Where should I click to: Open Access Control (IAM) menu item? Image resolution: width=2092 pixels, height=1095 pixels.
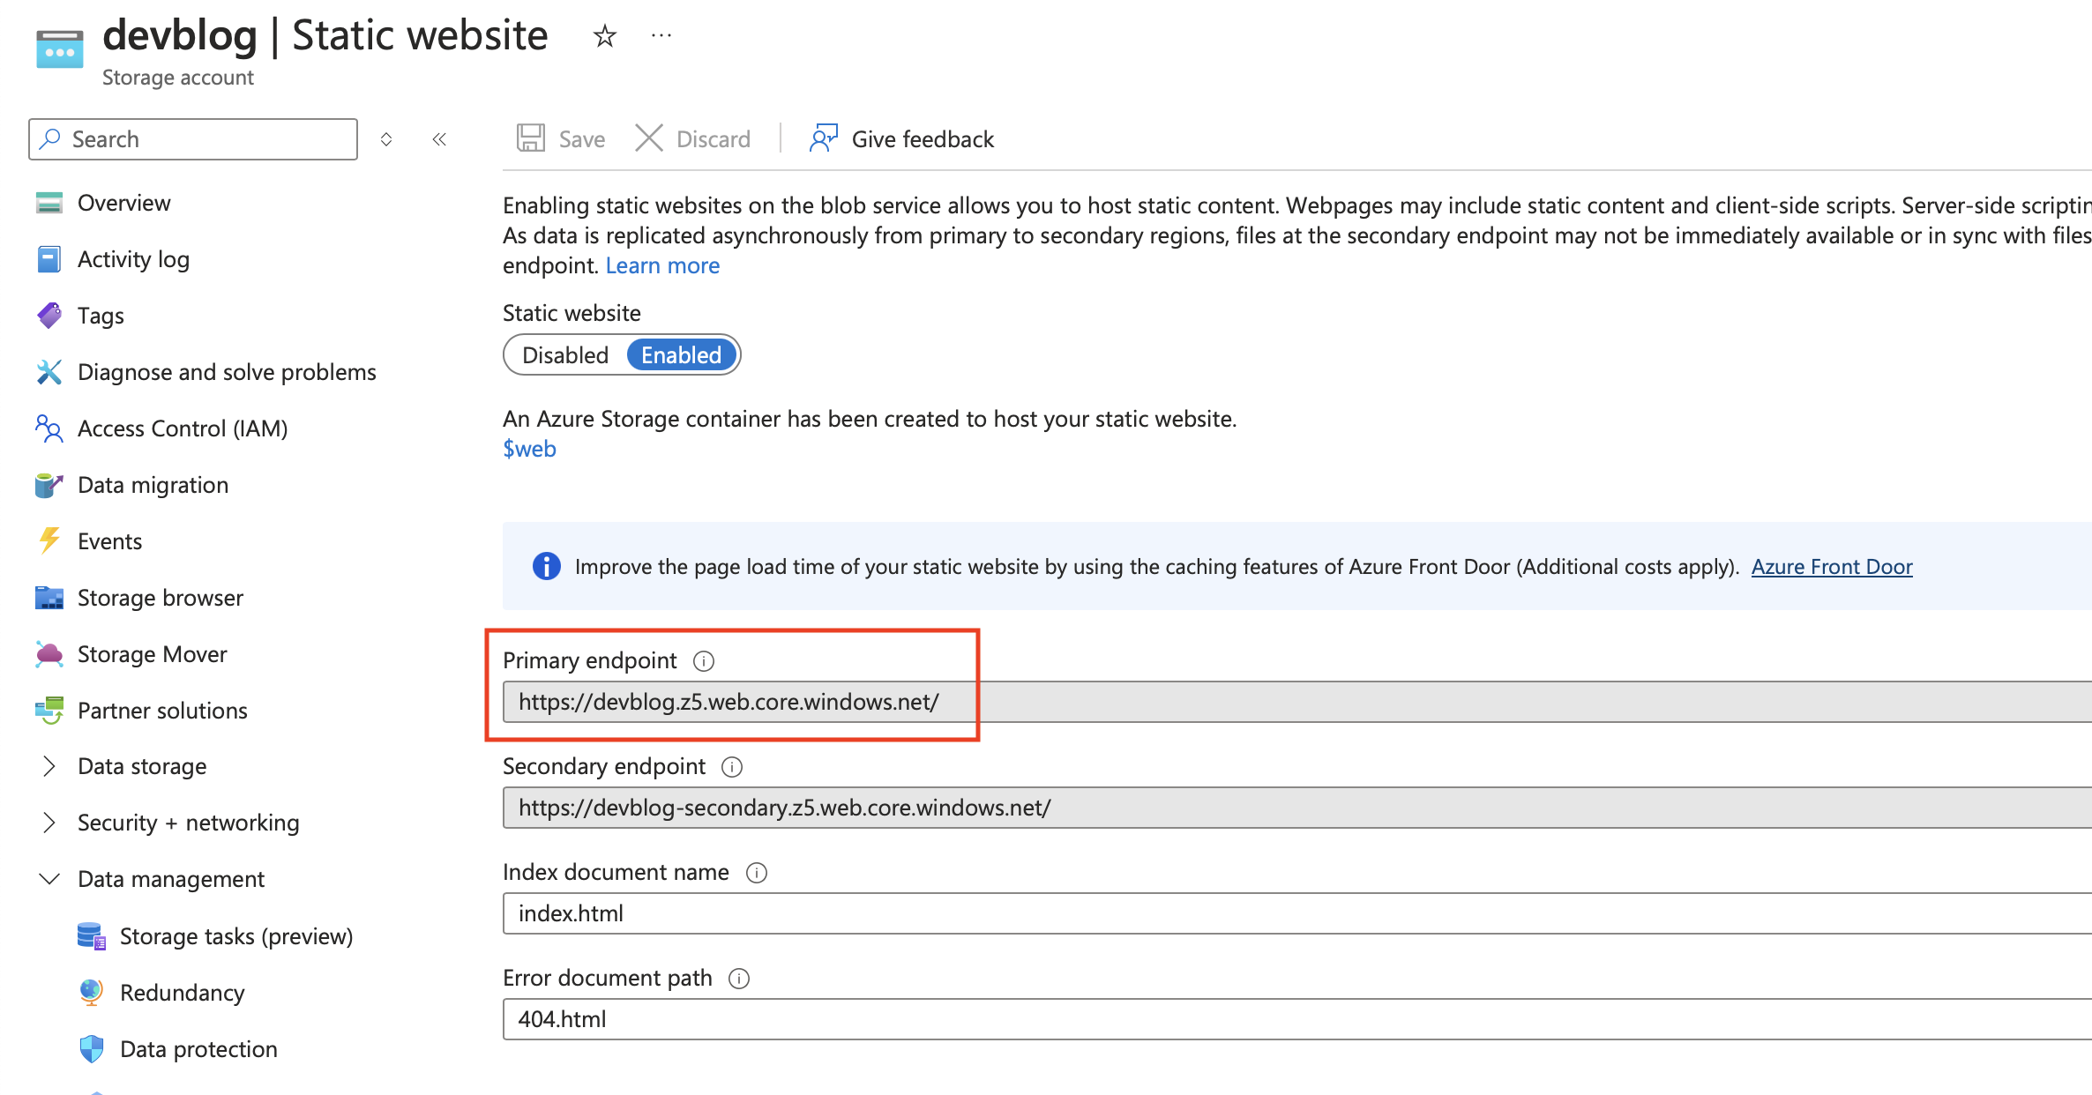[x=183, y=428]
